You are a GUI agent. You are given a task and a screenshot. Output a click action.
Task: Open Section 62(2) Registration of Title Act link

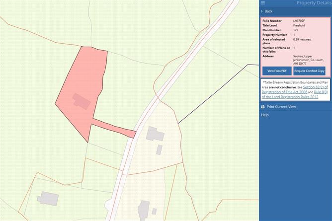[295, 89]
